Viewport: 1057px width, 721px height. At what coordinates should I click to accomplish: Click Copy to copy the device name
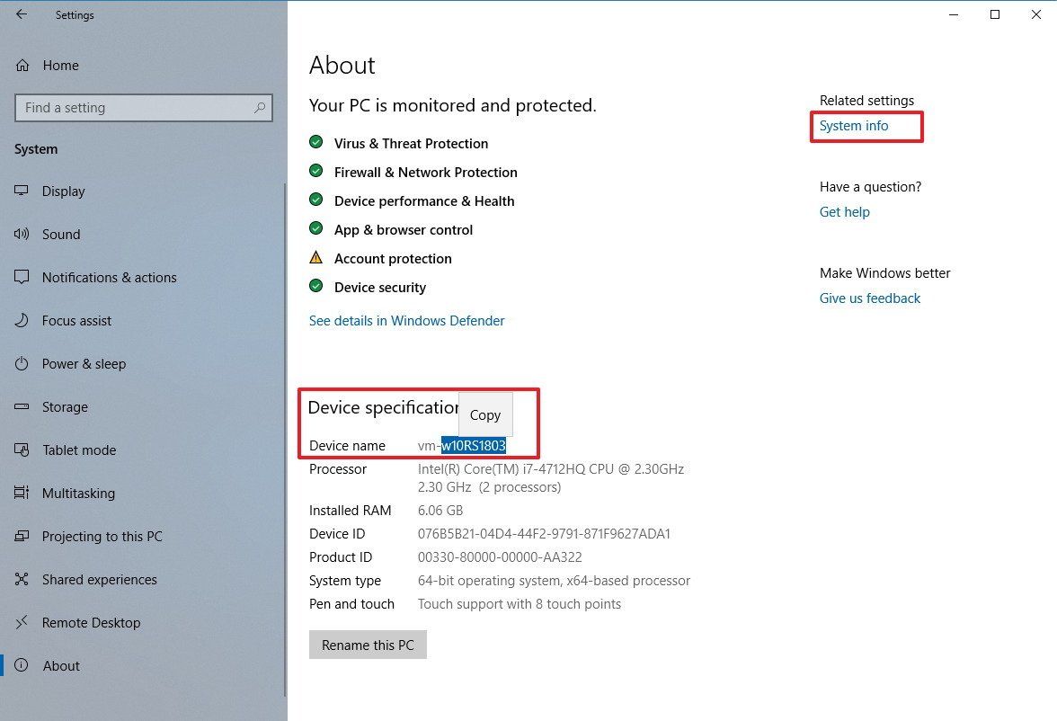[484, 414]
